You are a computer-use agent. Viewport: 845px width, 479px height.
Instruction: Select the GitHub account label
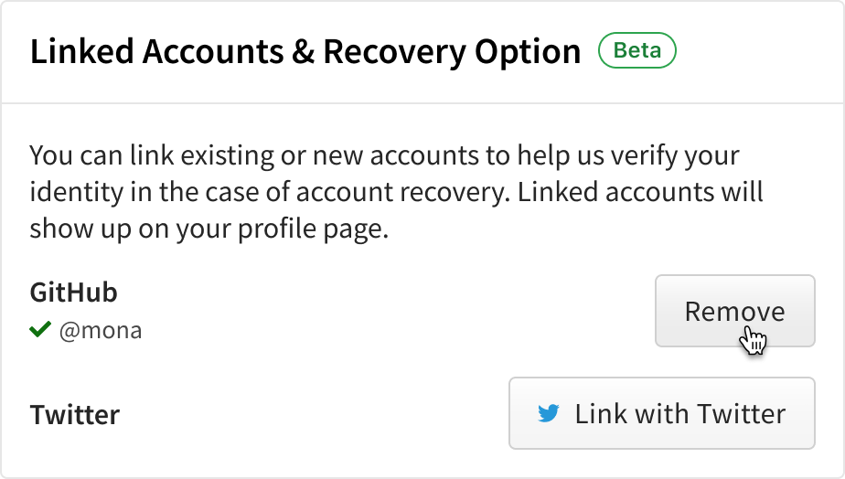tap(73, 293)
